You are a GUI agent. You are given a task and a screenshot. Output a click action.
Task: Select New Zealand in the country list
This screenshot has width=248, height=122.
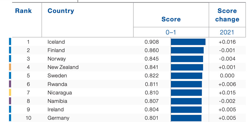tap(63, 67)
